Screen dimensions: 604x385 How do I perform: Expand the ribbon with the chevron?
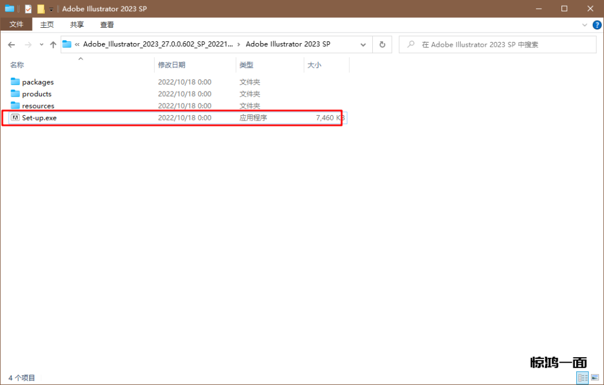585,25
